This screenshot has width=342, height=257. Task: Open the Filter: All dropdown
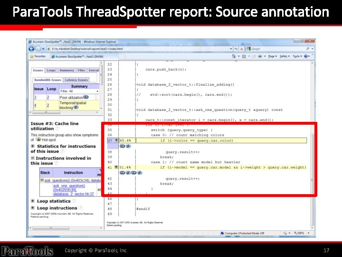coord(79,91)
